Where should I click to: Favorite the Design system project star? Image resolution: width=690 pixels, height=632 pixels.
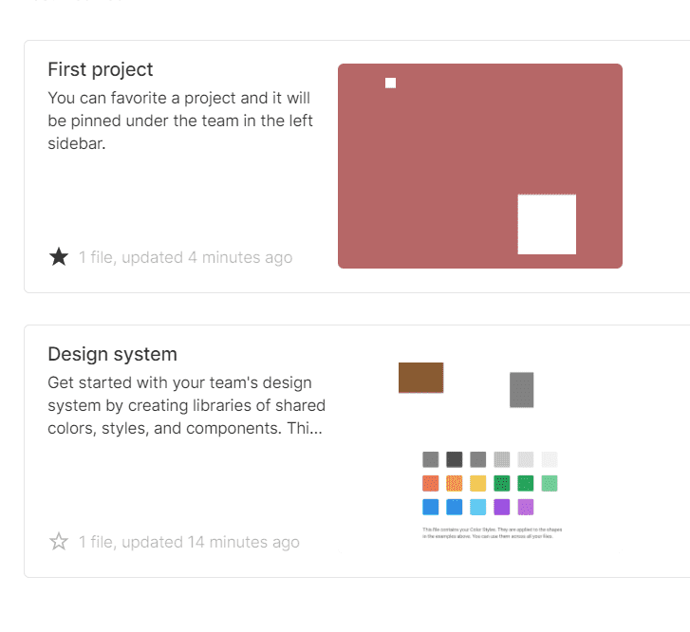pyautogui.click(x=59, y=542)
